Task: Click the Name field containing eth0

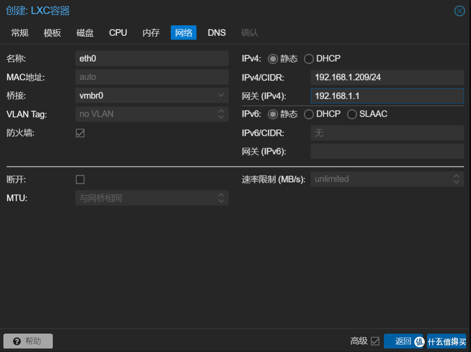Action: tap(152, 59)
